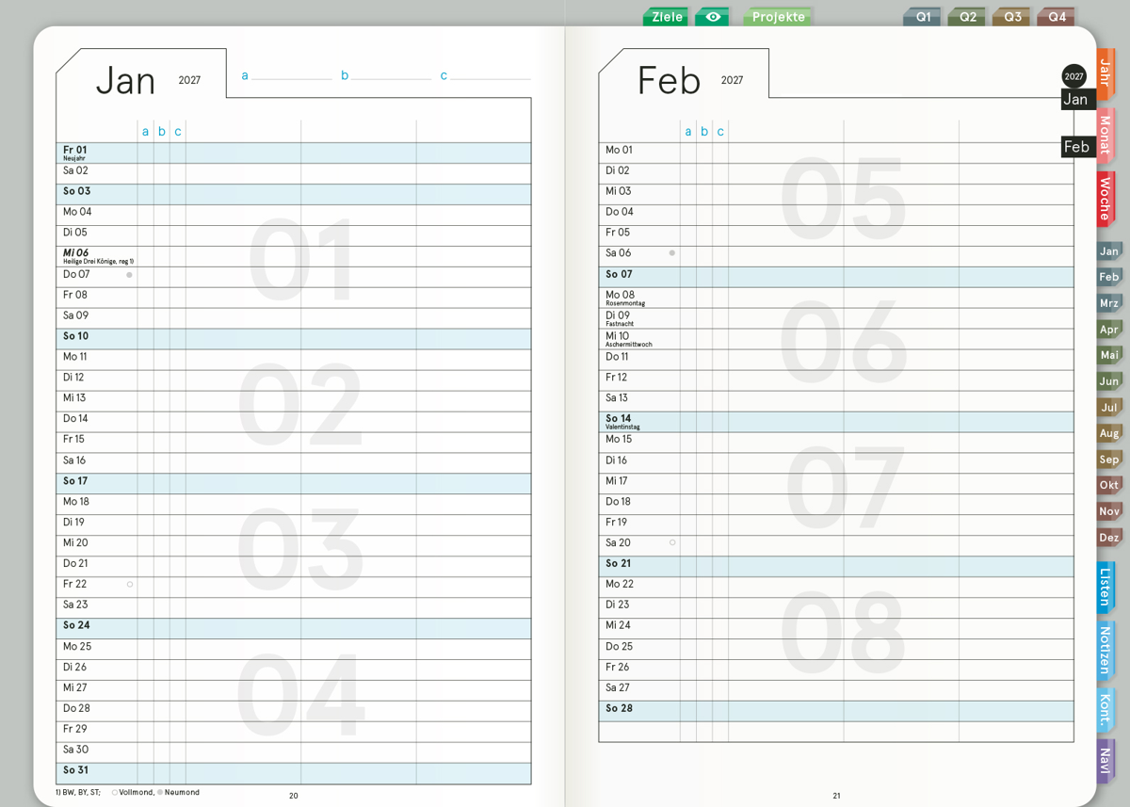Click the new moon dot on Do 07

(x=129, y=275)
